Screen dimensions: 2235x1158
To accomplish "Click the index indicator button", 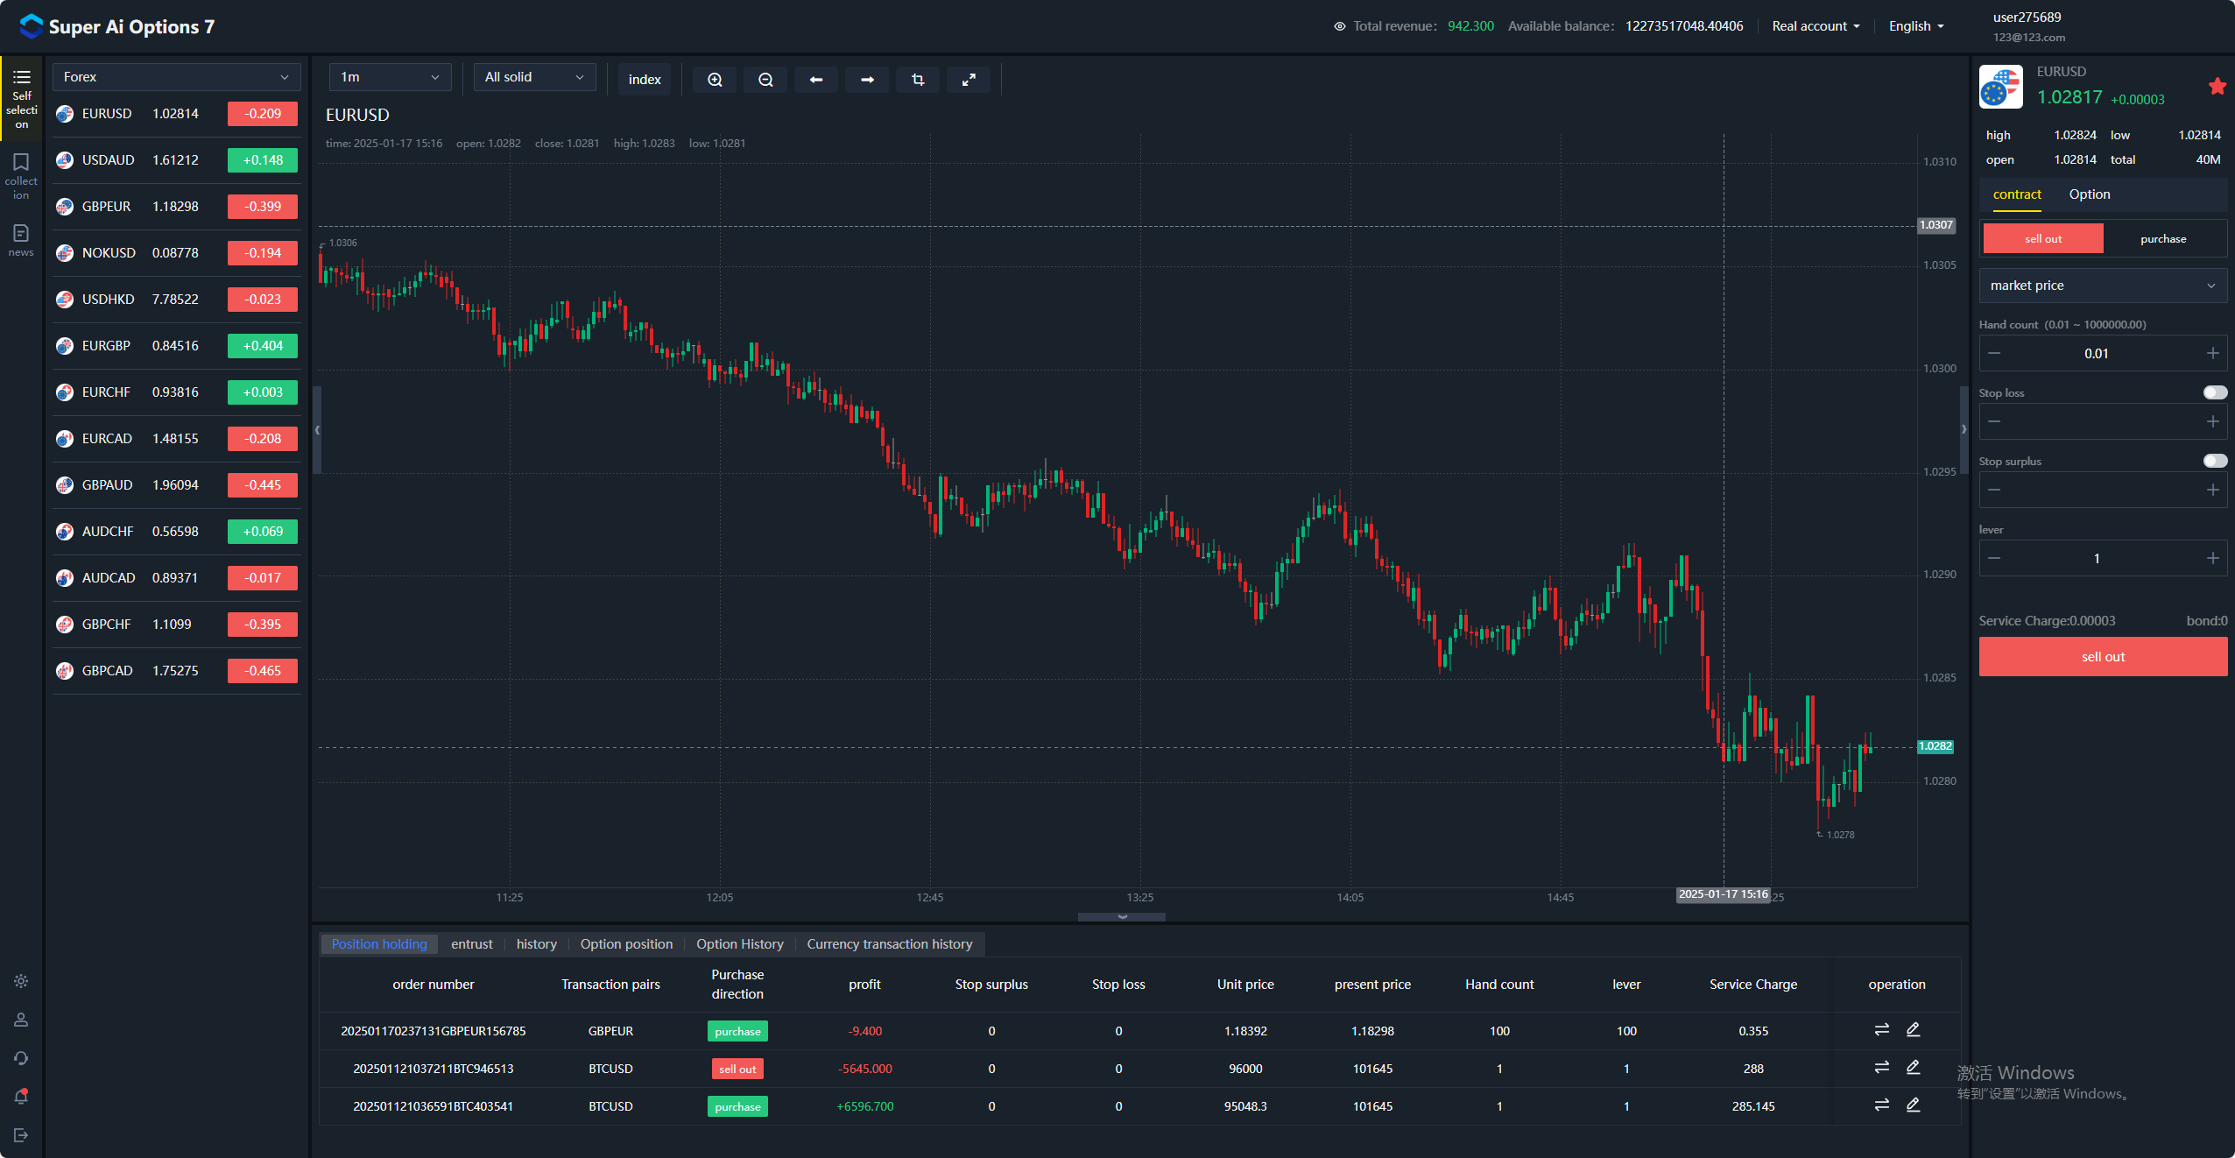I will 645,80.
